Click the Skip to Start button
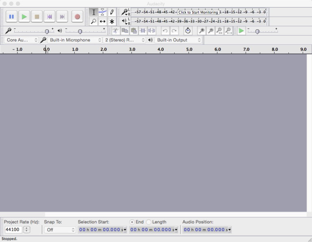The height and width of the screenshot is (242, 312). coord(50,17)
